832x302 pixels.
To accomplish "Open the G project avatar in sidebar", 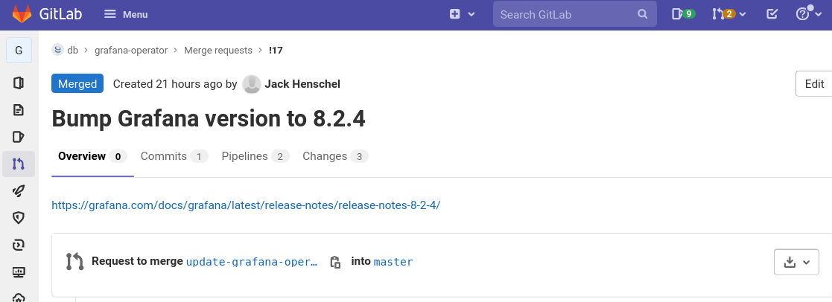I will tap(19, 51).
